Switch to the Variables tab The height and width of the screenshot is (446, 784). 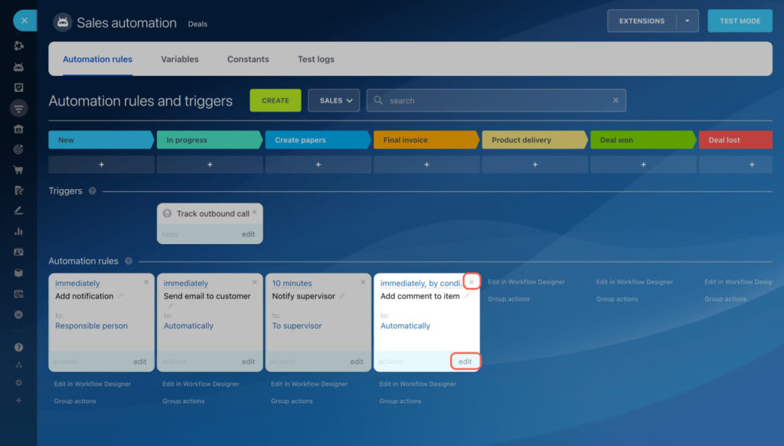pos(180,59)
